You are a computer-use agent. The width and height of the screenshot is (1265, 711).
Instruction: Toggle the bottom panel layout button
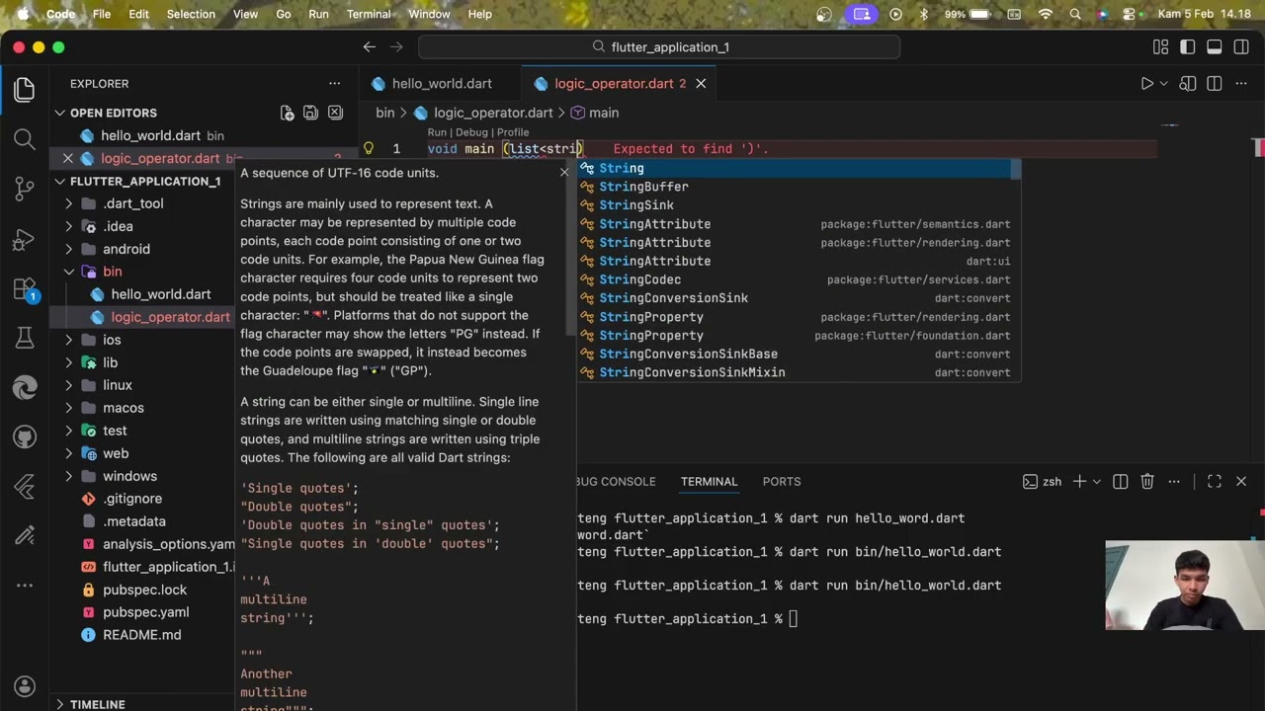coord(1215,47)
